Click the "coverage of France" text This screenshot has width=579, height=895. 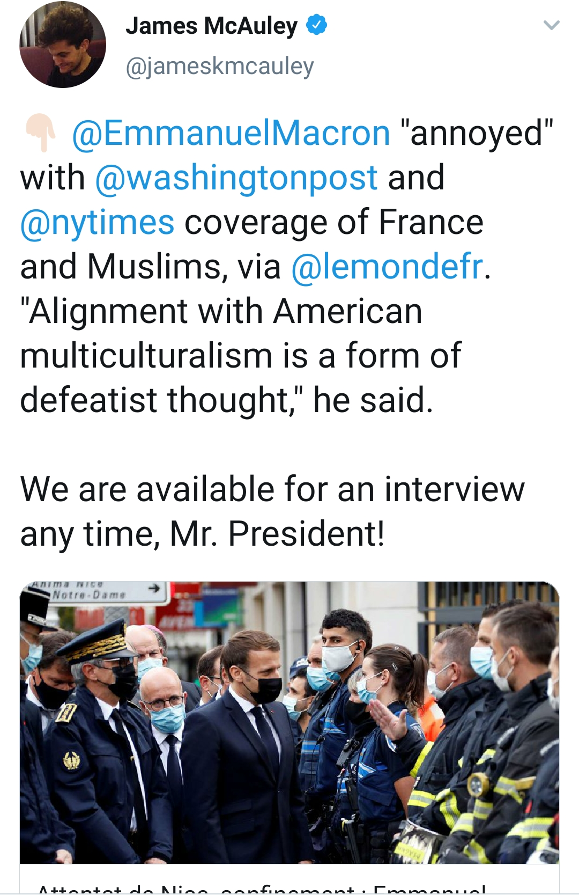[x=334, y=222]
